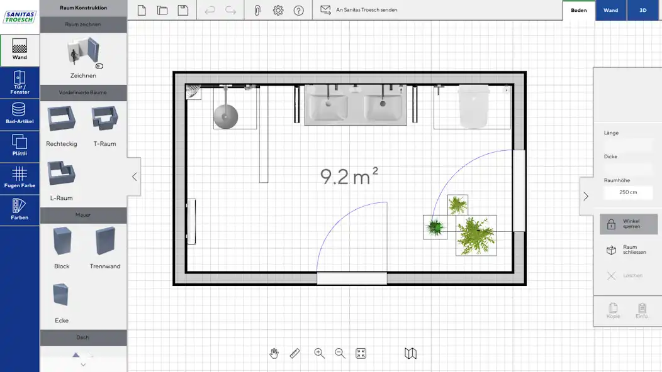Screen dimensions: 662x372
Task: Toggle Raum schliessen option
Action: click(629, 249)
